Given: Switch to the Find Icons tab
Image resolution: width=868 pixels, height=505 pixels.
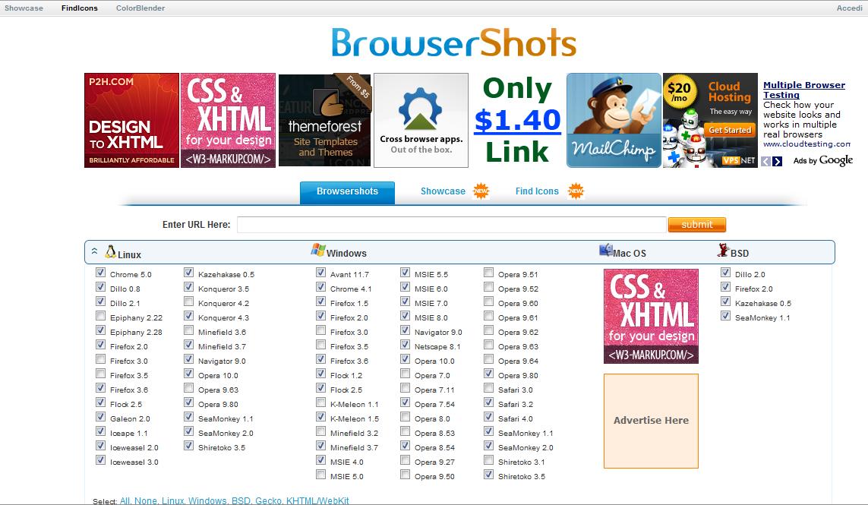Looking at the screenshot, I should point(537,191).
